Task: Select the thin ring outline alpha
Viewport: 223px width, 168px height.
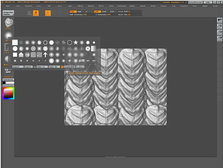Action: tap(70, 42)
